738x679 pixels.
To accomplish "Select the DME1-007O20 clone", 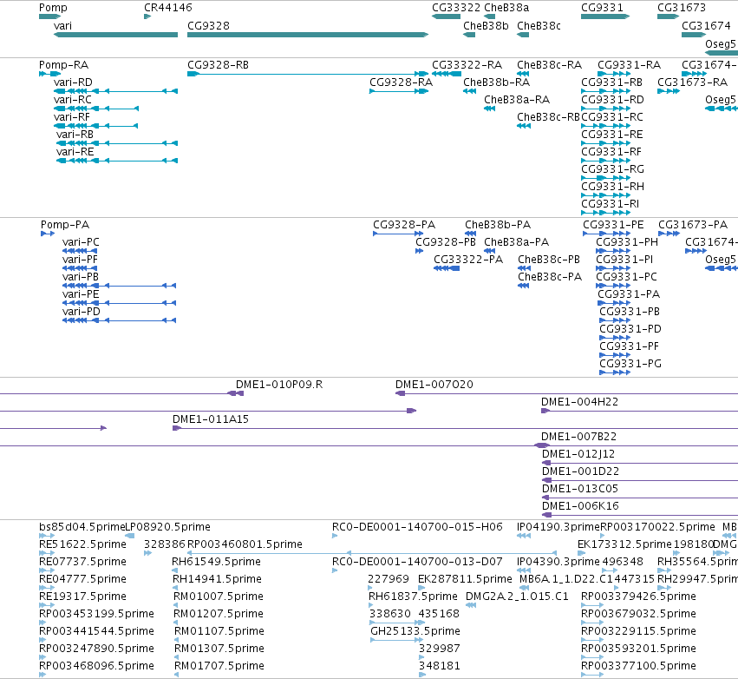I will pos(566,393).
